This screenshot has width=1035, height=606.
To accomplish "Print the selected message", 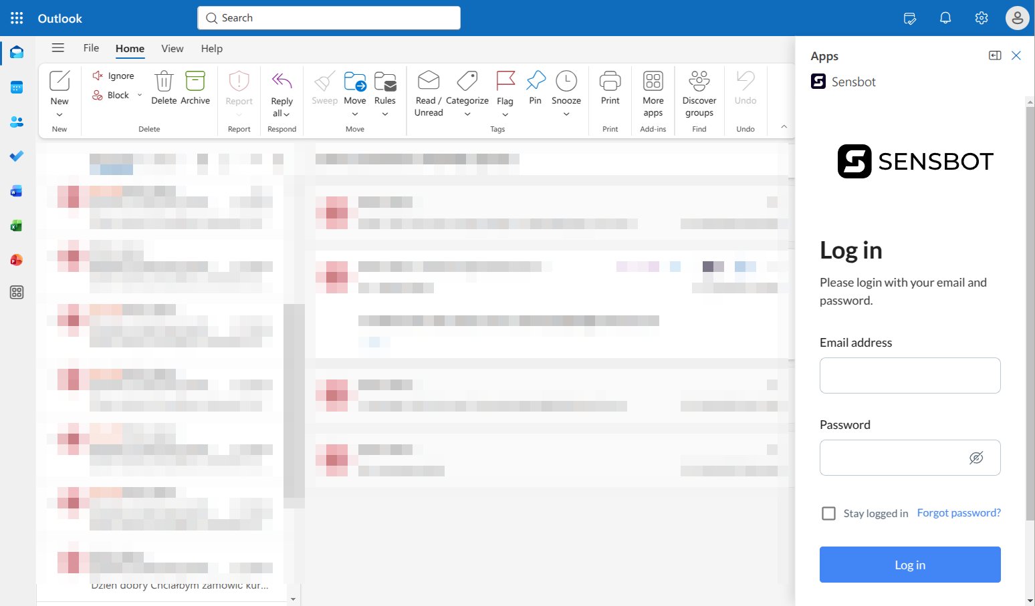I will pos(610,88).
